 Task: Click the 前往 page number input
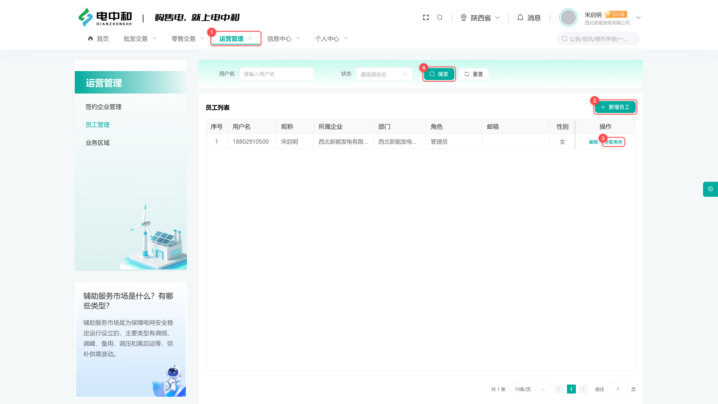pos(618,389)
